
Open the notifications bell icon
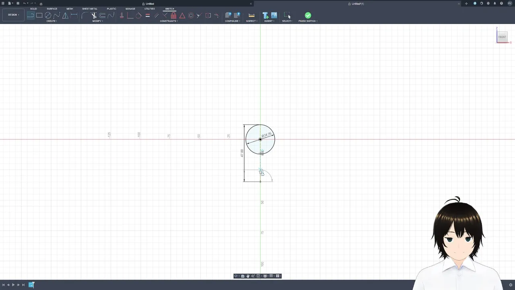point(495,4)
